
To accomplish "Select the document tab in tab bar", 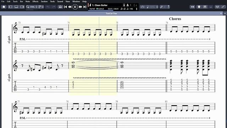I will click(x=111, y=14).
